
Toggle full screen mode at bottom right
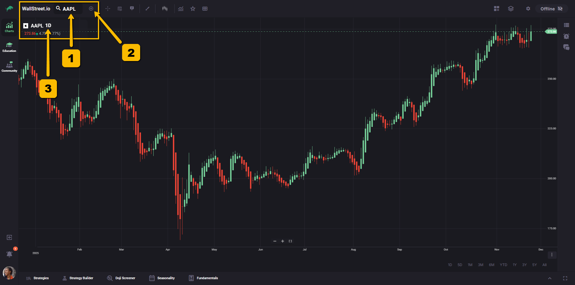coord(565,278)
